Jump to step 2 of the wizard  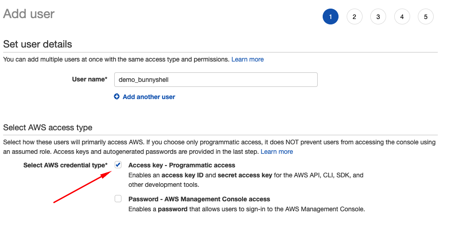pyautogui.click(x=354, y=17)
